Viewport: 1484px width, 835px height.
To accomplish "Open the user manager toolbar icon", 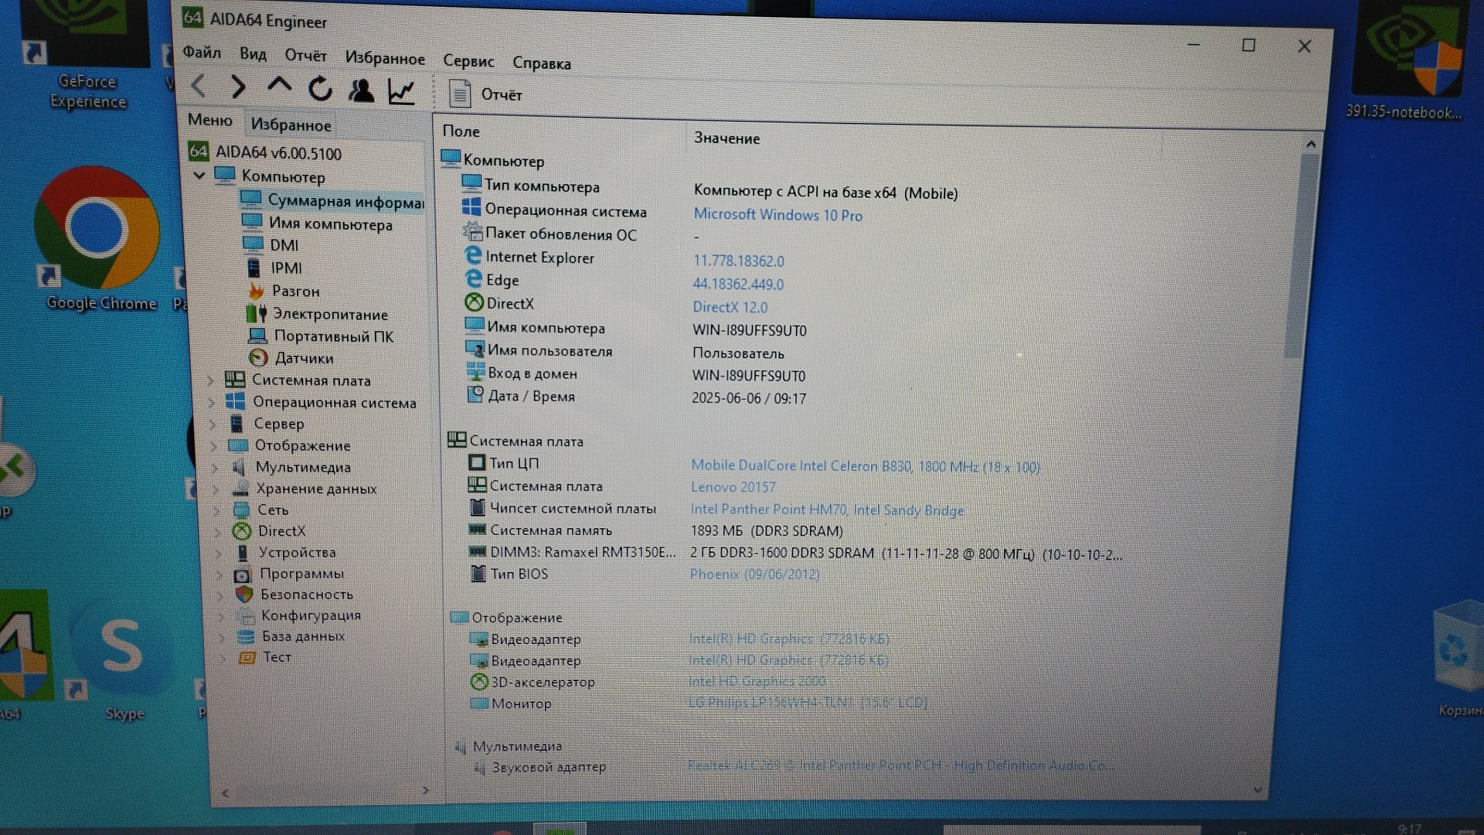I will (x=360, y=90).
